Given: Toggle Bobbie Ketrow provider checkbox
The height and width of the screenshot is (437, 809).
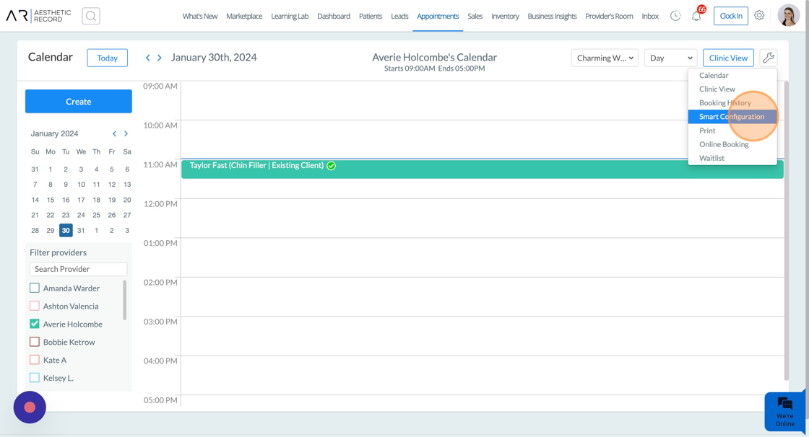Looking at the screenshot, I should pyautogui.click(x=35, y=343).
